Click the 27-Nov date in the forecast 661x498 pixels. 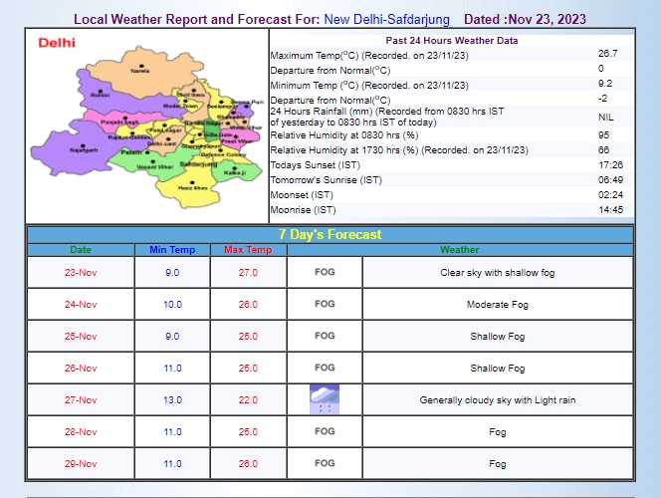[81, 399]
